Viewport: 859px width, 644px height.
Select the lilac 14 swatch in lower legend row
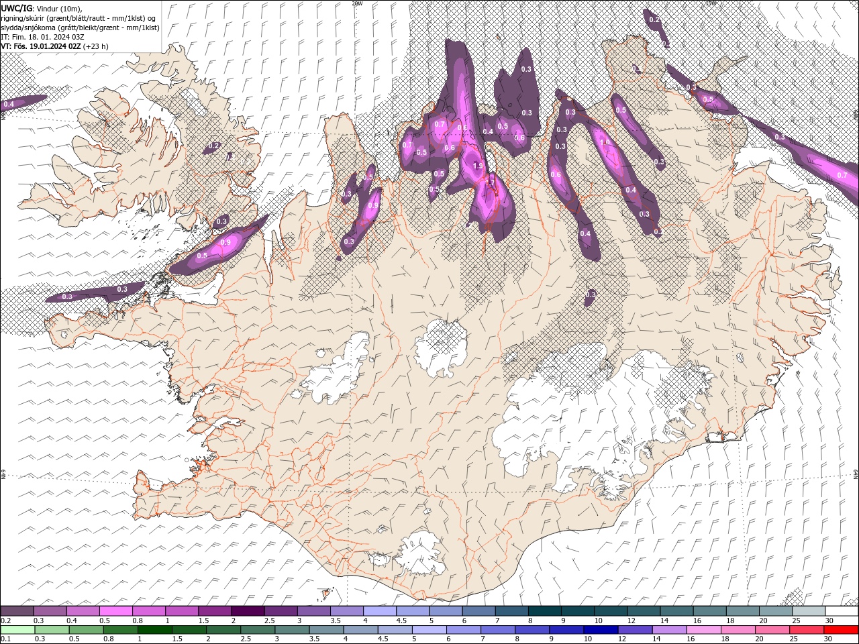click(669, 630)
